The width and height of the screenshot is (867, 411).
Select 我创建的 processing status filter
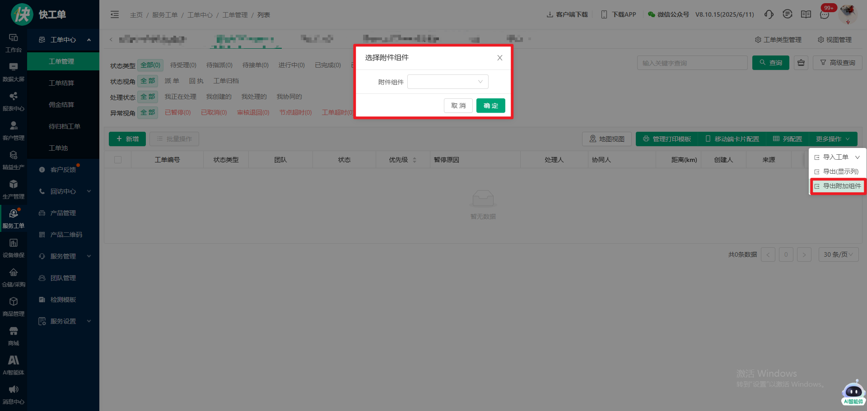[x=219, y=97]
